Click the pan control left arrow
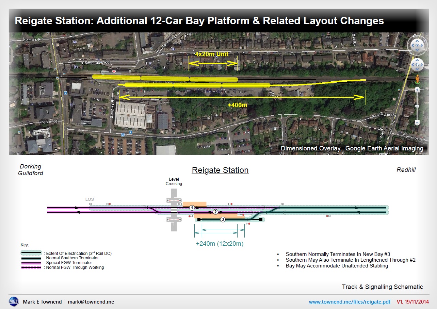Image resolution: width=437 pixels, height=309 pixels. point(412,65)
